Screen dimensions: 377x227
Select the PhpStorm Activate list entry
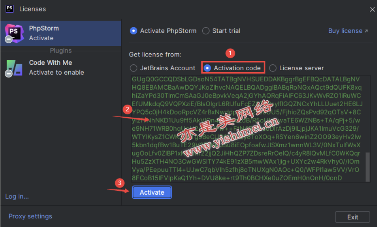tap(61, 33)
